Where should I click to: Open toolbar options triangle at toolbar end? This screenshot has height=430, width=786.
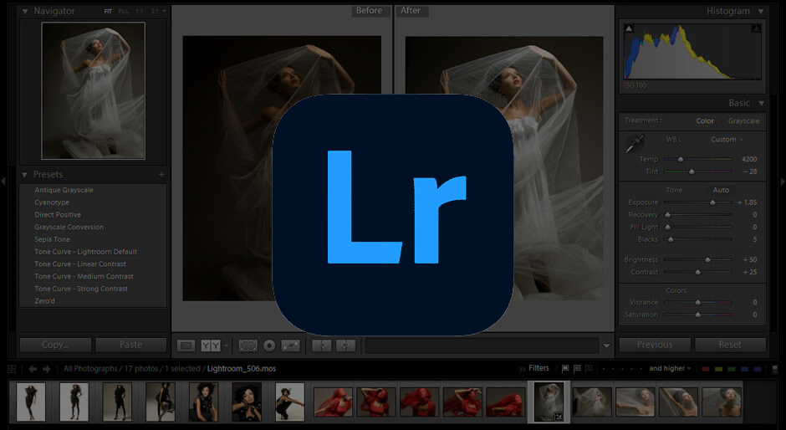[606, 346]
